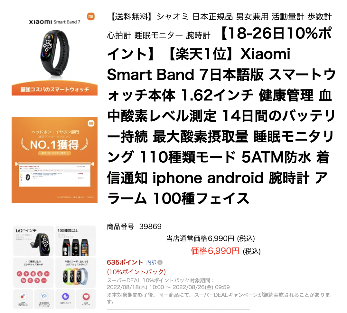Image resolution: width=347 pixels, height=313 pixels.
Task: Click the orange Mi logo on Smart Band 7 image
Action: [91, 16]
